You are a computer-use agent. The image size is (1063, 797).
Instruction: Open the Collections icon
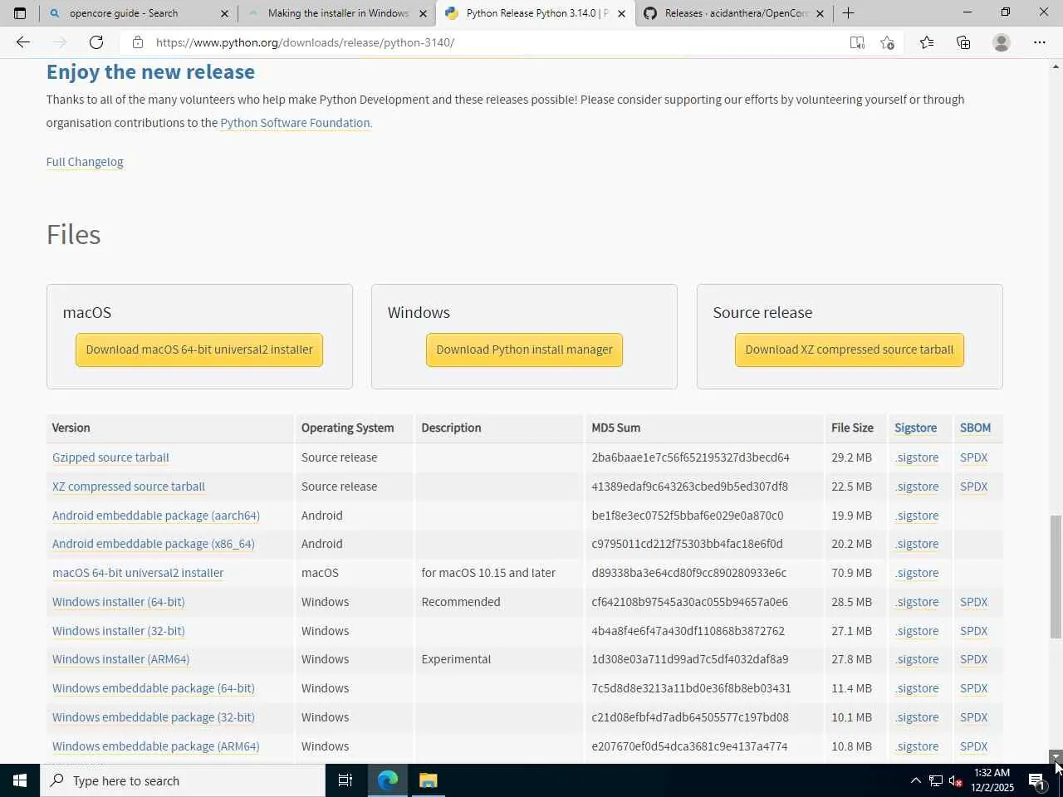click(963, 42)
